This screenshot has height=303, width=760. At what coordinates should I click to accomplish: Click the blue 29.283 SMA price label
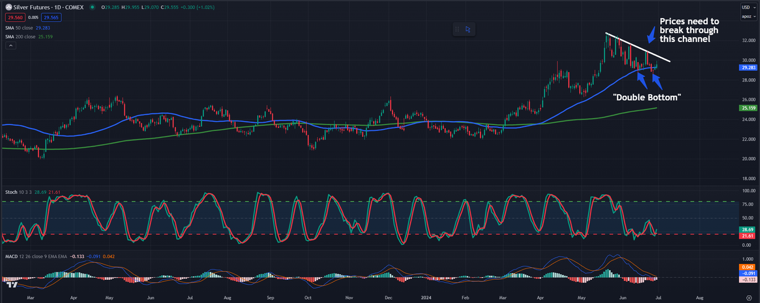(x=749, y=67)
